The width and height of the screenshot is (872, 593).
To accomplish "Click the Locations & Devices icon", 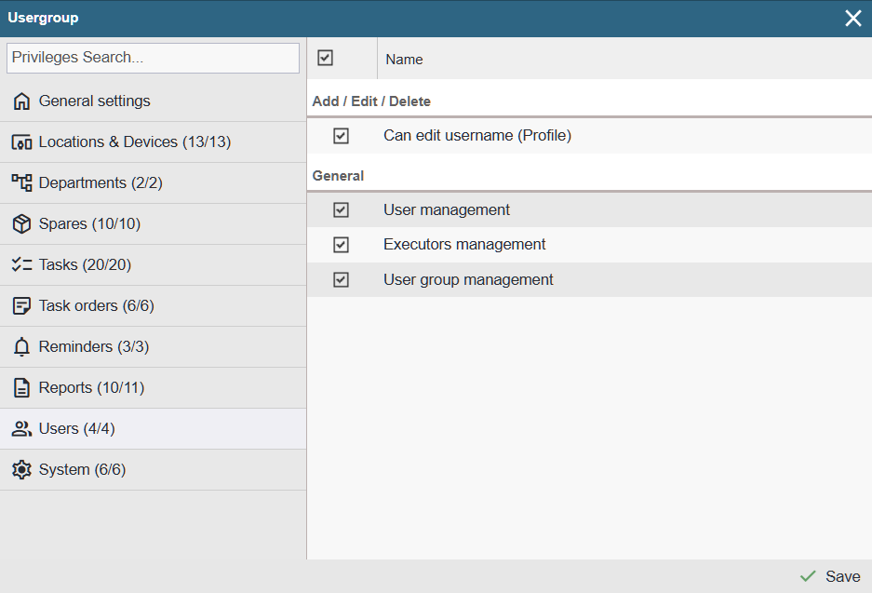I will click(21, 142).
